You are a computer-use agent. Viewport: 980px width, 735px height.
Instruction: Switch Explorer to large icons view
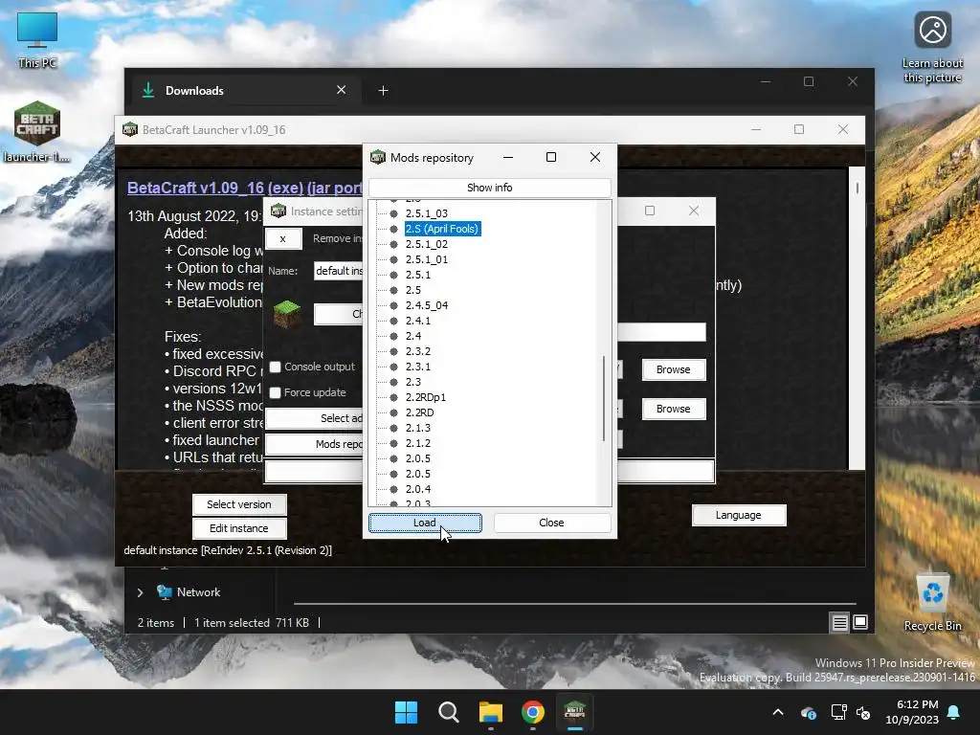click(860, 622)
